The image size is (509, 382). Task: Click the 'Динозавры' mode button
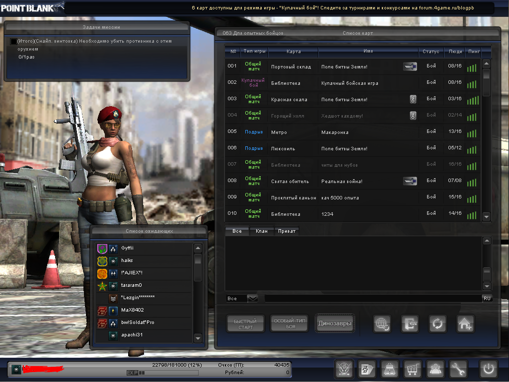pyautogui.click(x=335, y=323)
